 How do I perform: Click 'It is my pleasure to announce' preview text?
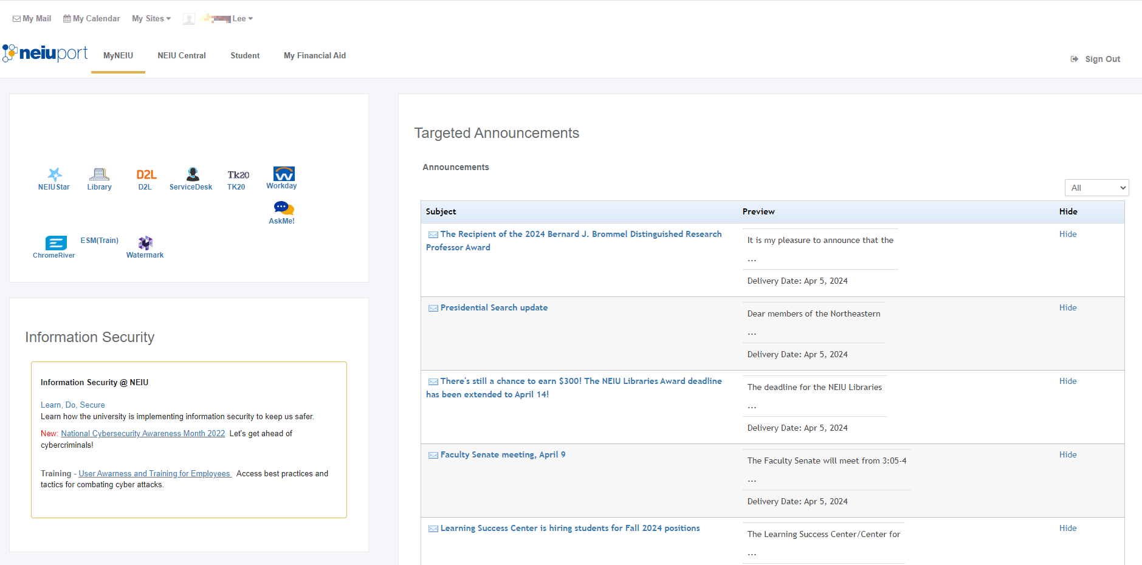pos(820,241)
